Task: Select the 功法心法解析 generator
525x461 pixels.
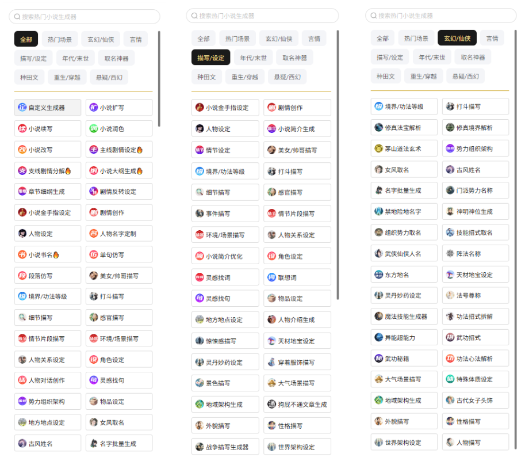Action: [x=476, y=359]
